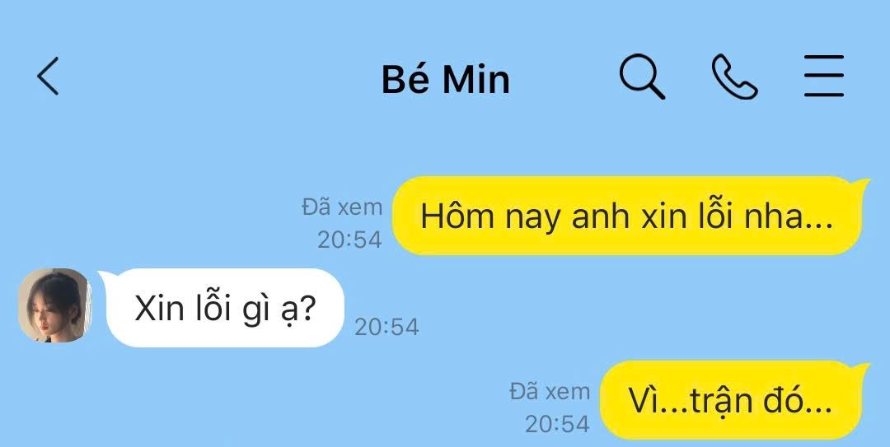Viewport: 890px width, 447px height.
Task: Open search with the magnifier icon
Action: point(642,77)
